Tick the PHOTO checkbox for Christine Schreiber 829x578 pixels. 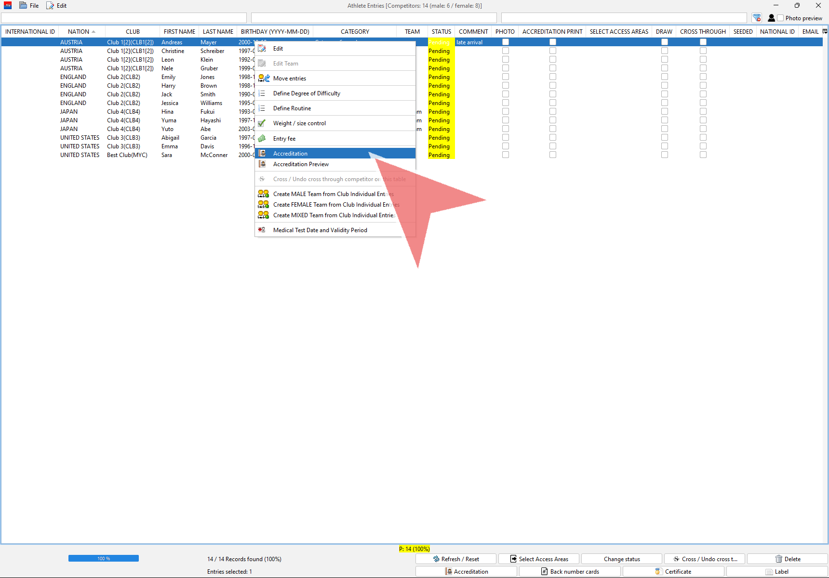tap(505, 51)
